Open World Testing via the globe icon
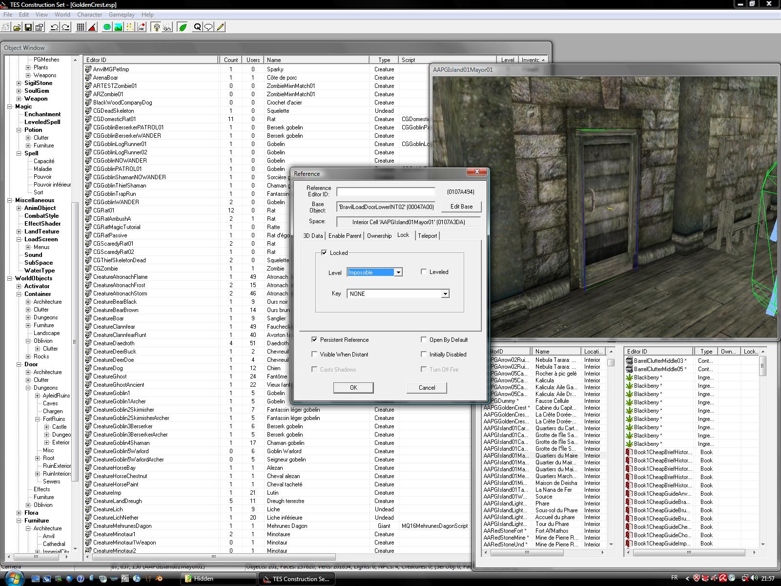The height and width of the screenshot is (586, 781). tap(107, 27)
